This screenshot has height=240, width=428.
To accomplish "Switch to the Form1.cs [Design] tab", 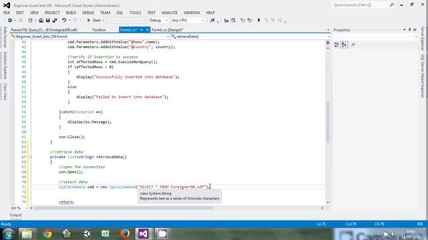I will pos(167,30).
